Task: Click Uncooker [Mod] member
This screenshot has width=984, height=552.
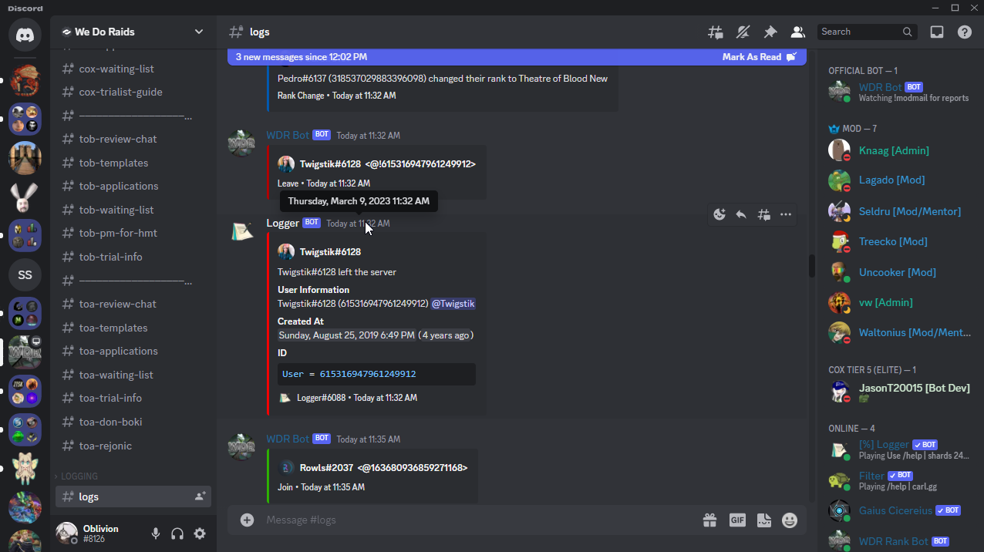Action: coord(899,272)
